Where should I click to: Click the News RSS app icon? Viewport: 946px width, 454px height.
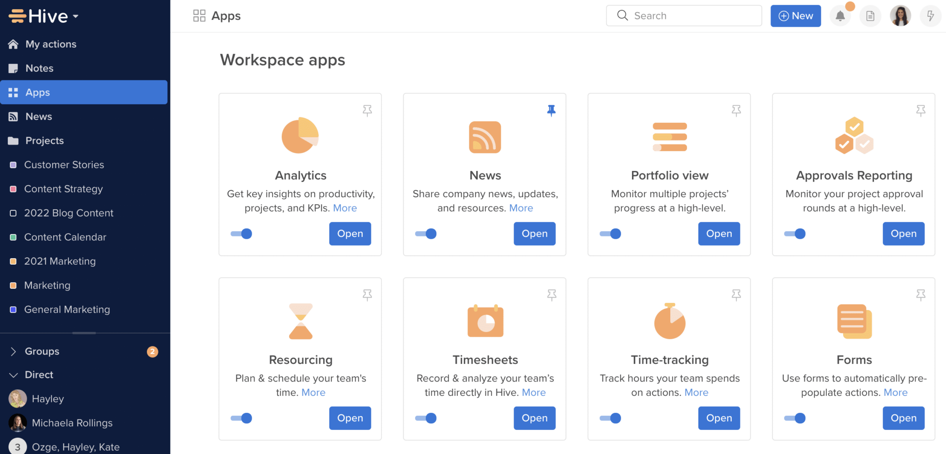(x=485, y=137)
